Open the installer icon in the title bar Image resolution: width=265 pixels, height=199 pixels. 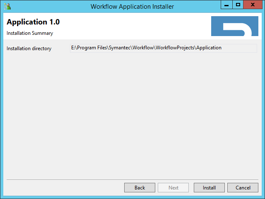tap(7, 7)
